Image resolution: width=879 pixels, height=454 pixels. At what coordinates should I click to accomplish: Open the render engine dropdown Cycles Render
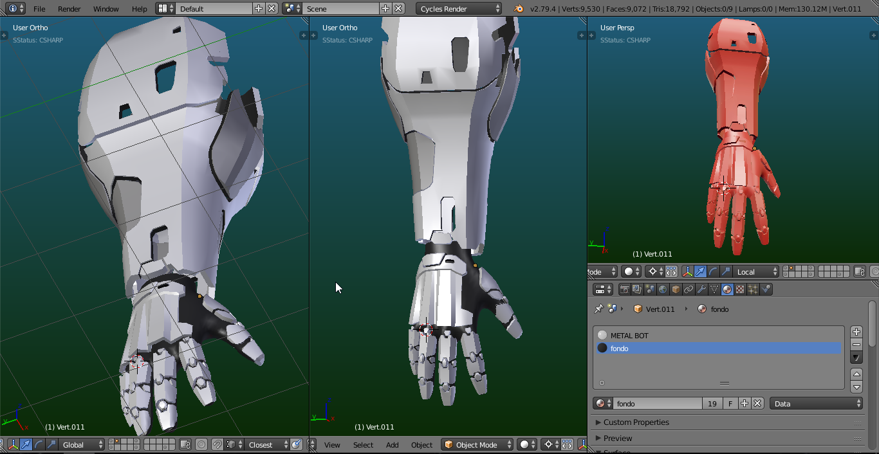(459, 8)
